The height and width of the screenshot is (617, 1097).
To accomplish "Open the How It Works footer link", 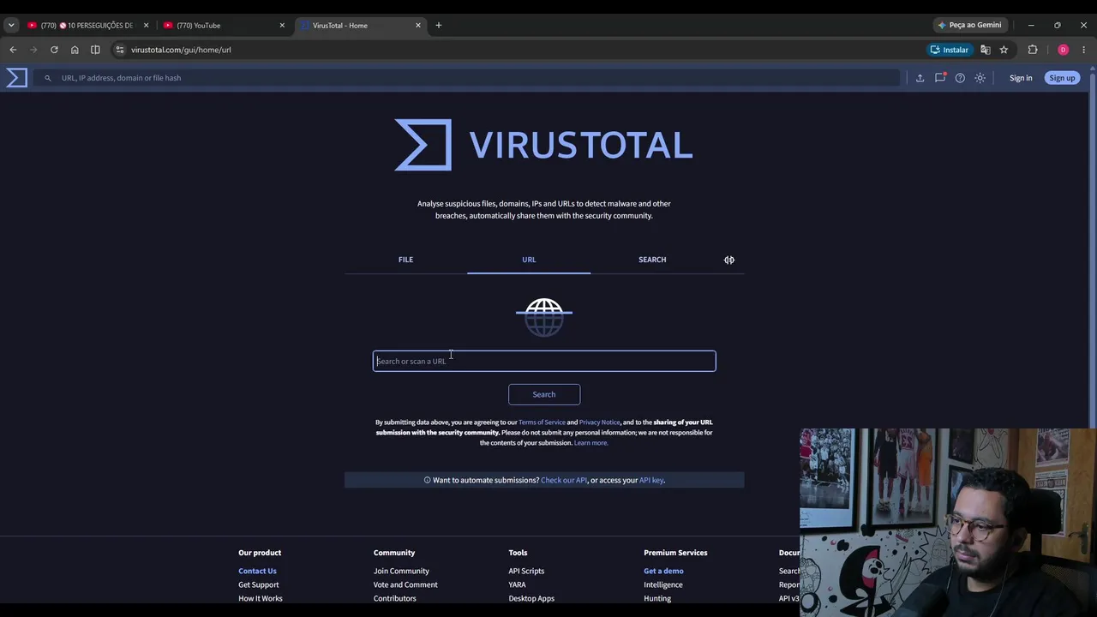I will (x=261, y=598).
